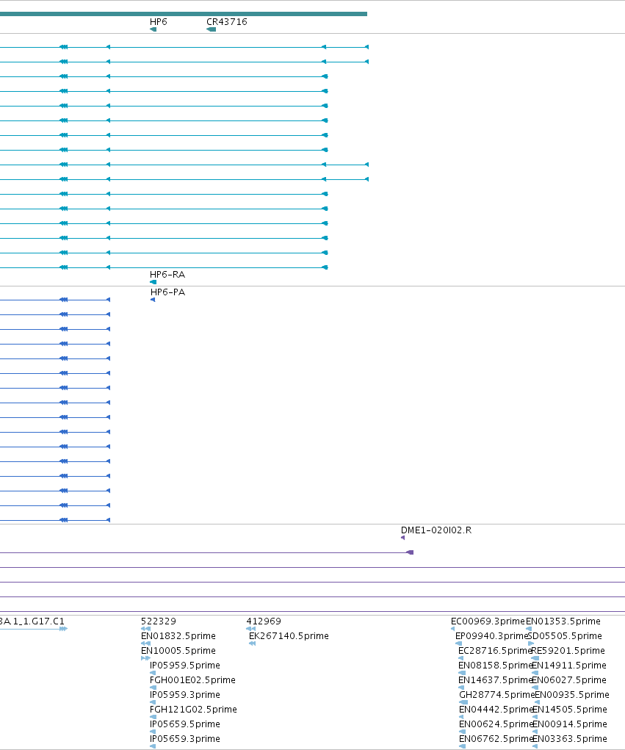The height and width of the screenshot is (750, 625).
Task: Click the long teal gene span bar
Action: point(184,14)
